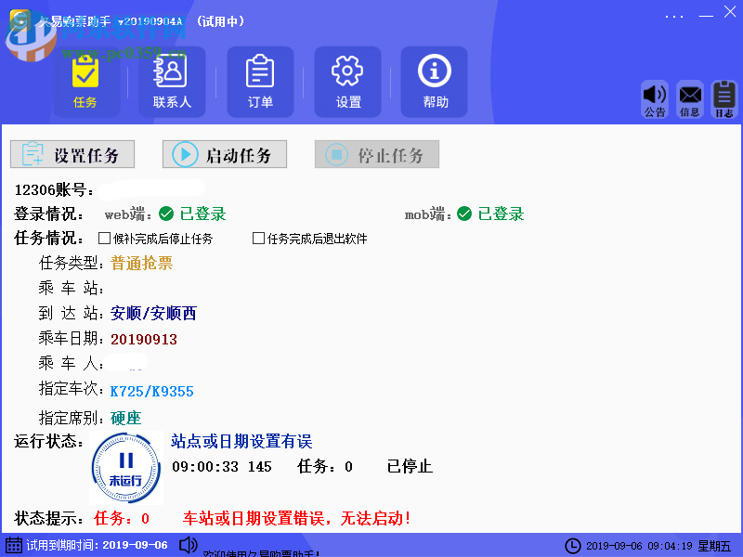Check 信息 messages via envelope icon

(x=690, y=97)
